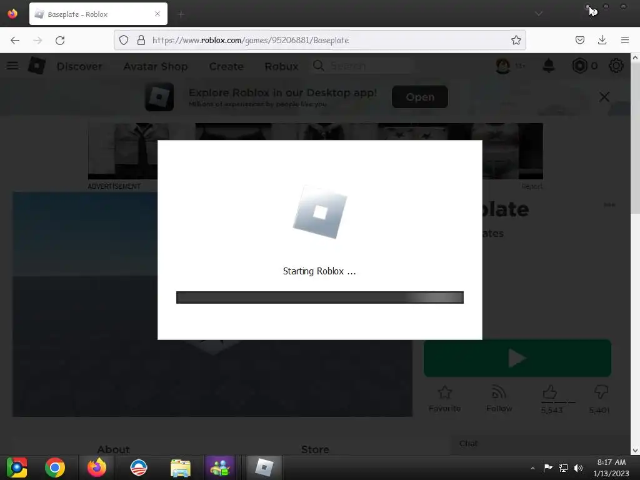Open the Chat panel
The image size is (640, 480).
468,443
